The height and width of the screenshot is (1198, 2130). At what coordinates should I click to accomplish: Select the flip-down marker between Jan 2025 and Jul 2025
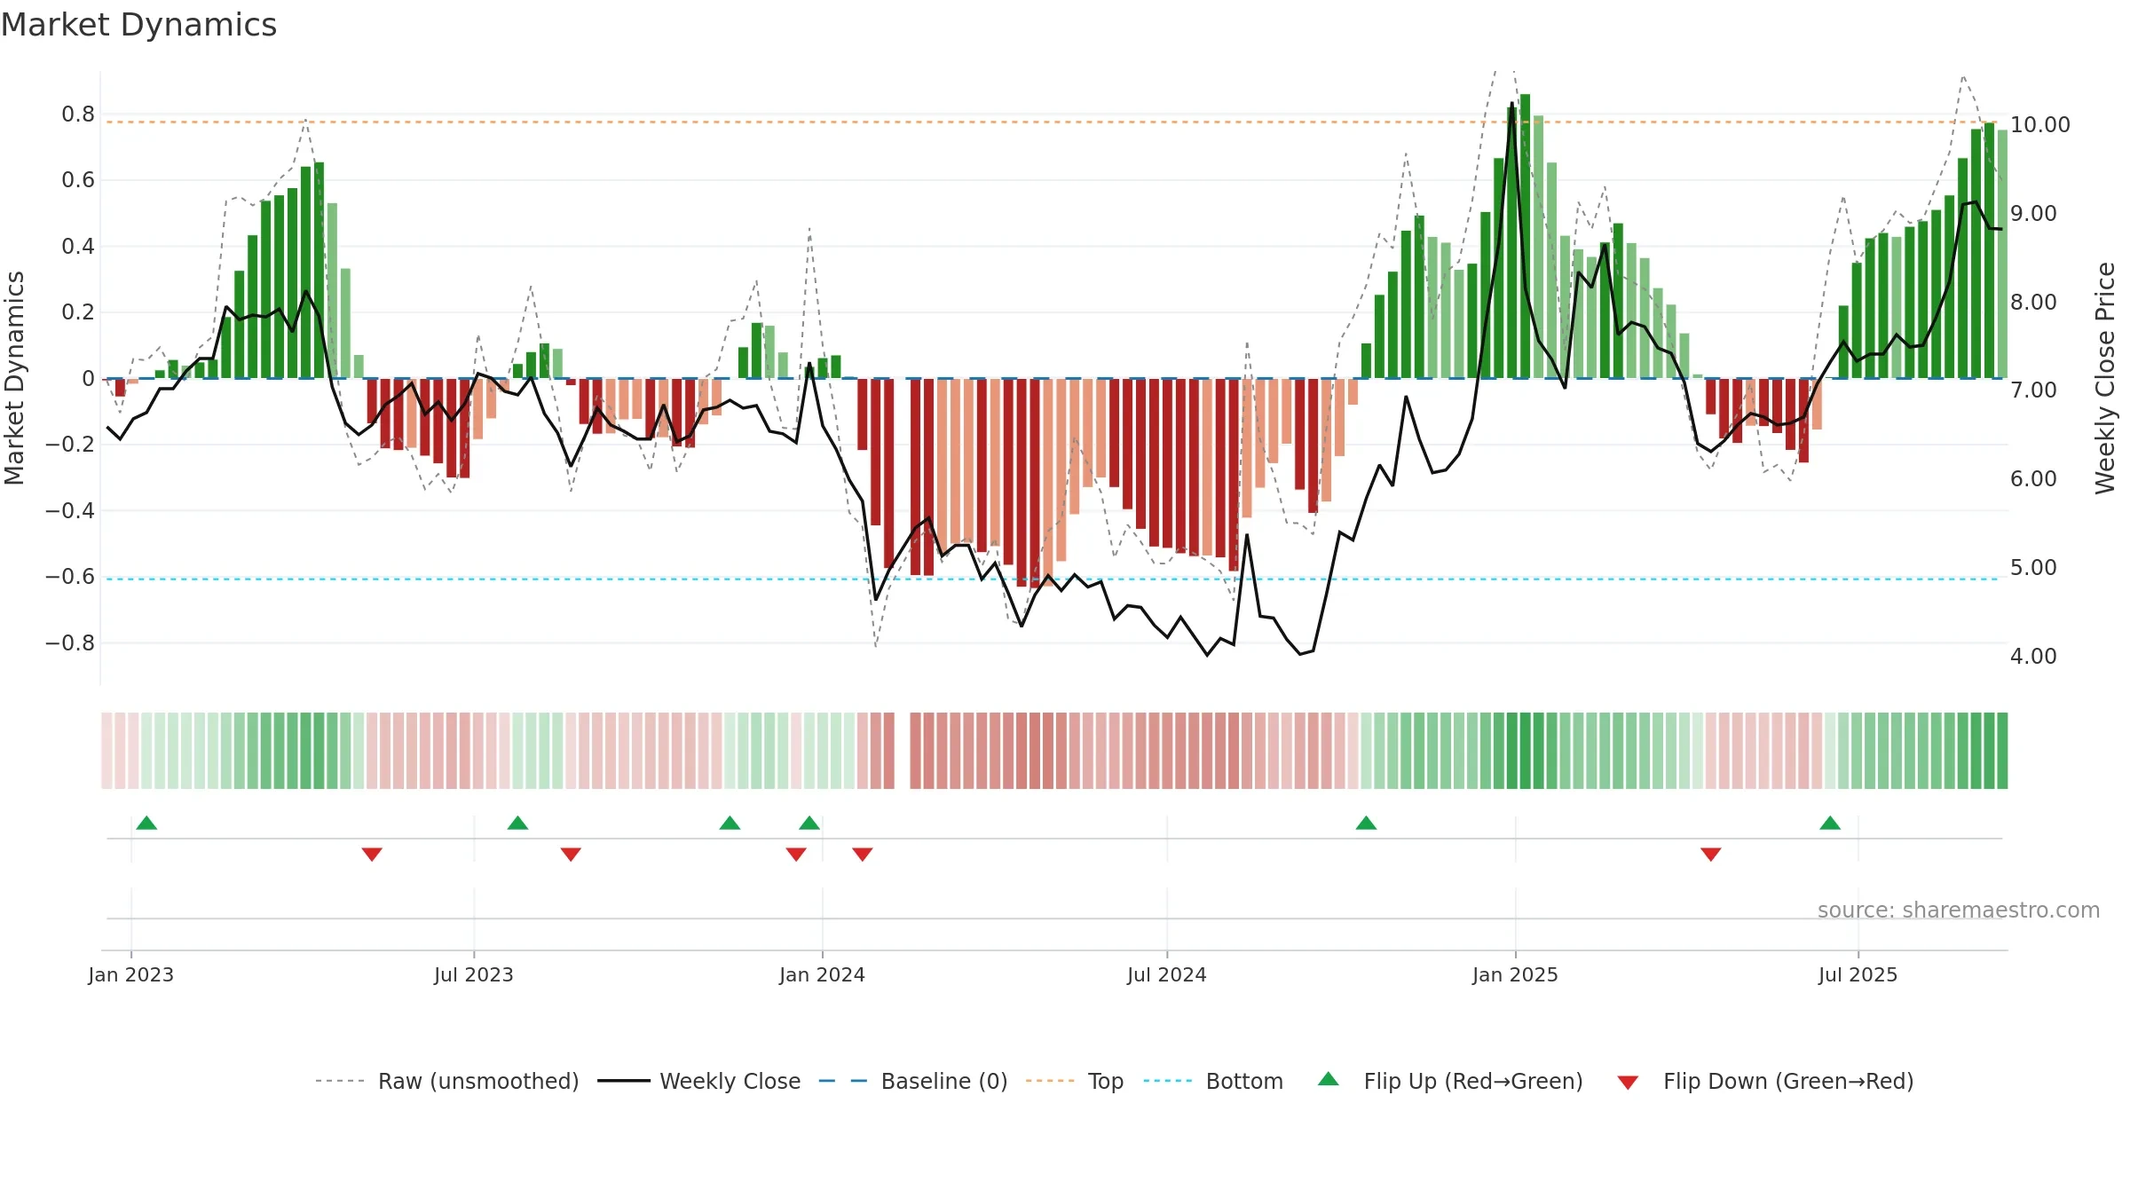[1711, 854]
